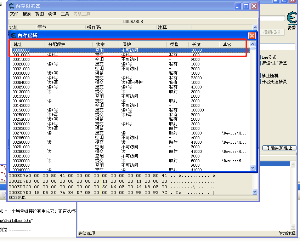Select the row at address 00030000
This screenshot has height=241, width=300.
pos(131,73)
